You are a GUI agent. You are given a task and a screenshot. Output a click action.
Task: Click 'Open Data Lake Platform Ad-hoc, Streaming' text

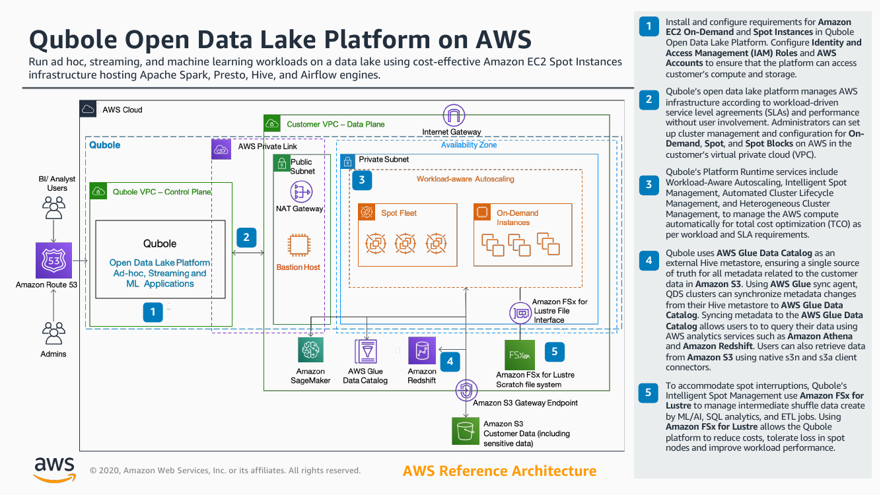pos(160,268)
